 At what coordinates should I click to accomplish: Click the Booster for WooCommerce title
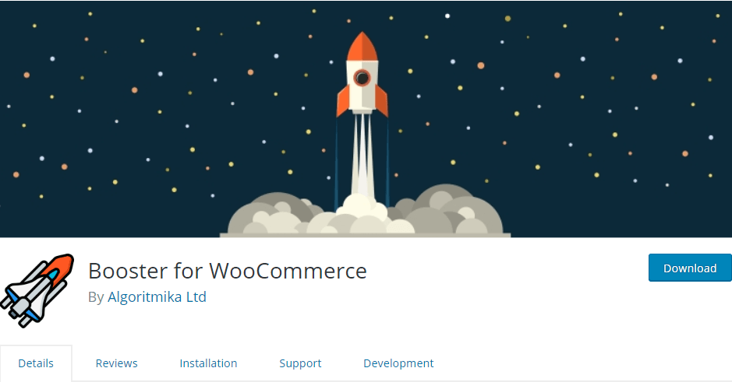pos(228,271)
